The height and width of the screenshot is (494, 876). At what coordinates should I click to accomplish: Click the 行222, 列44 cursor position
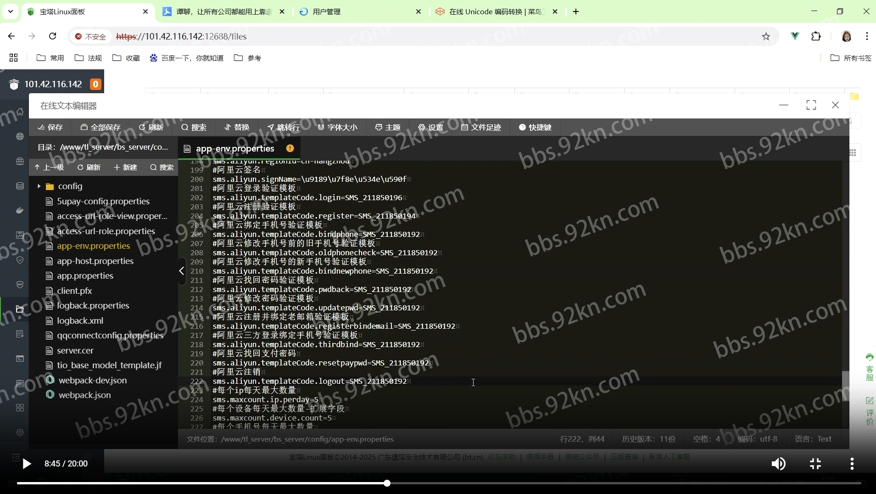582,439
